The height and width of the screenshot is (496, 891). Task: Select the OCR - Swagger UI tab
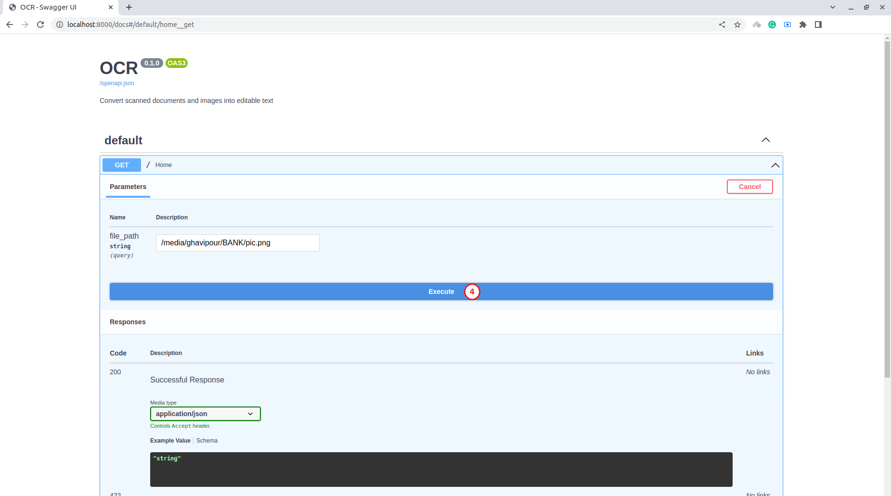pos(61,7)
